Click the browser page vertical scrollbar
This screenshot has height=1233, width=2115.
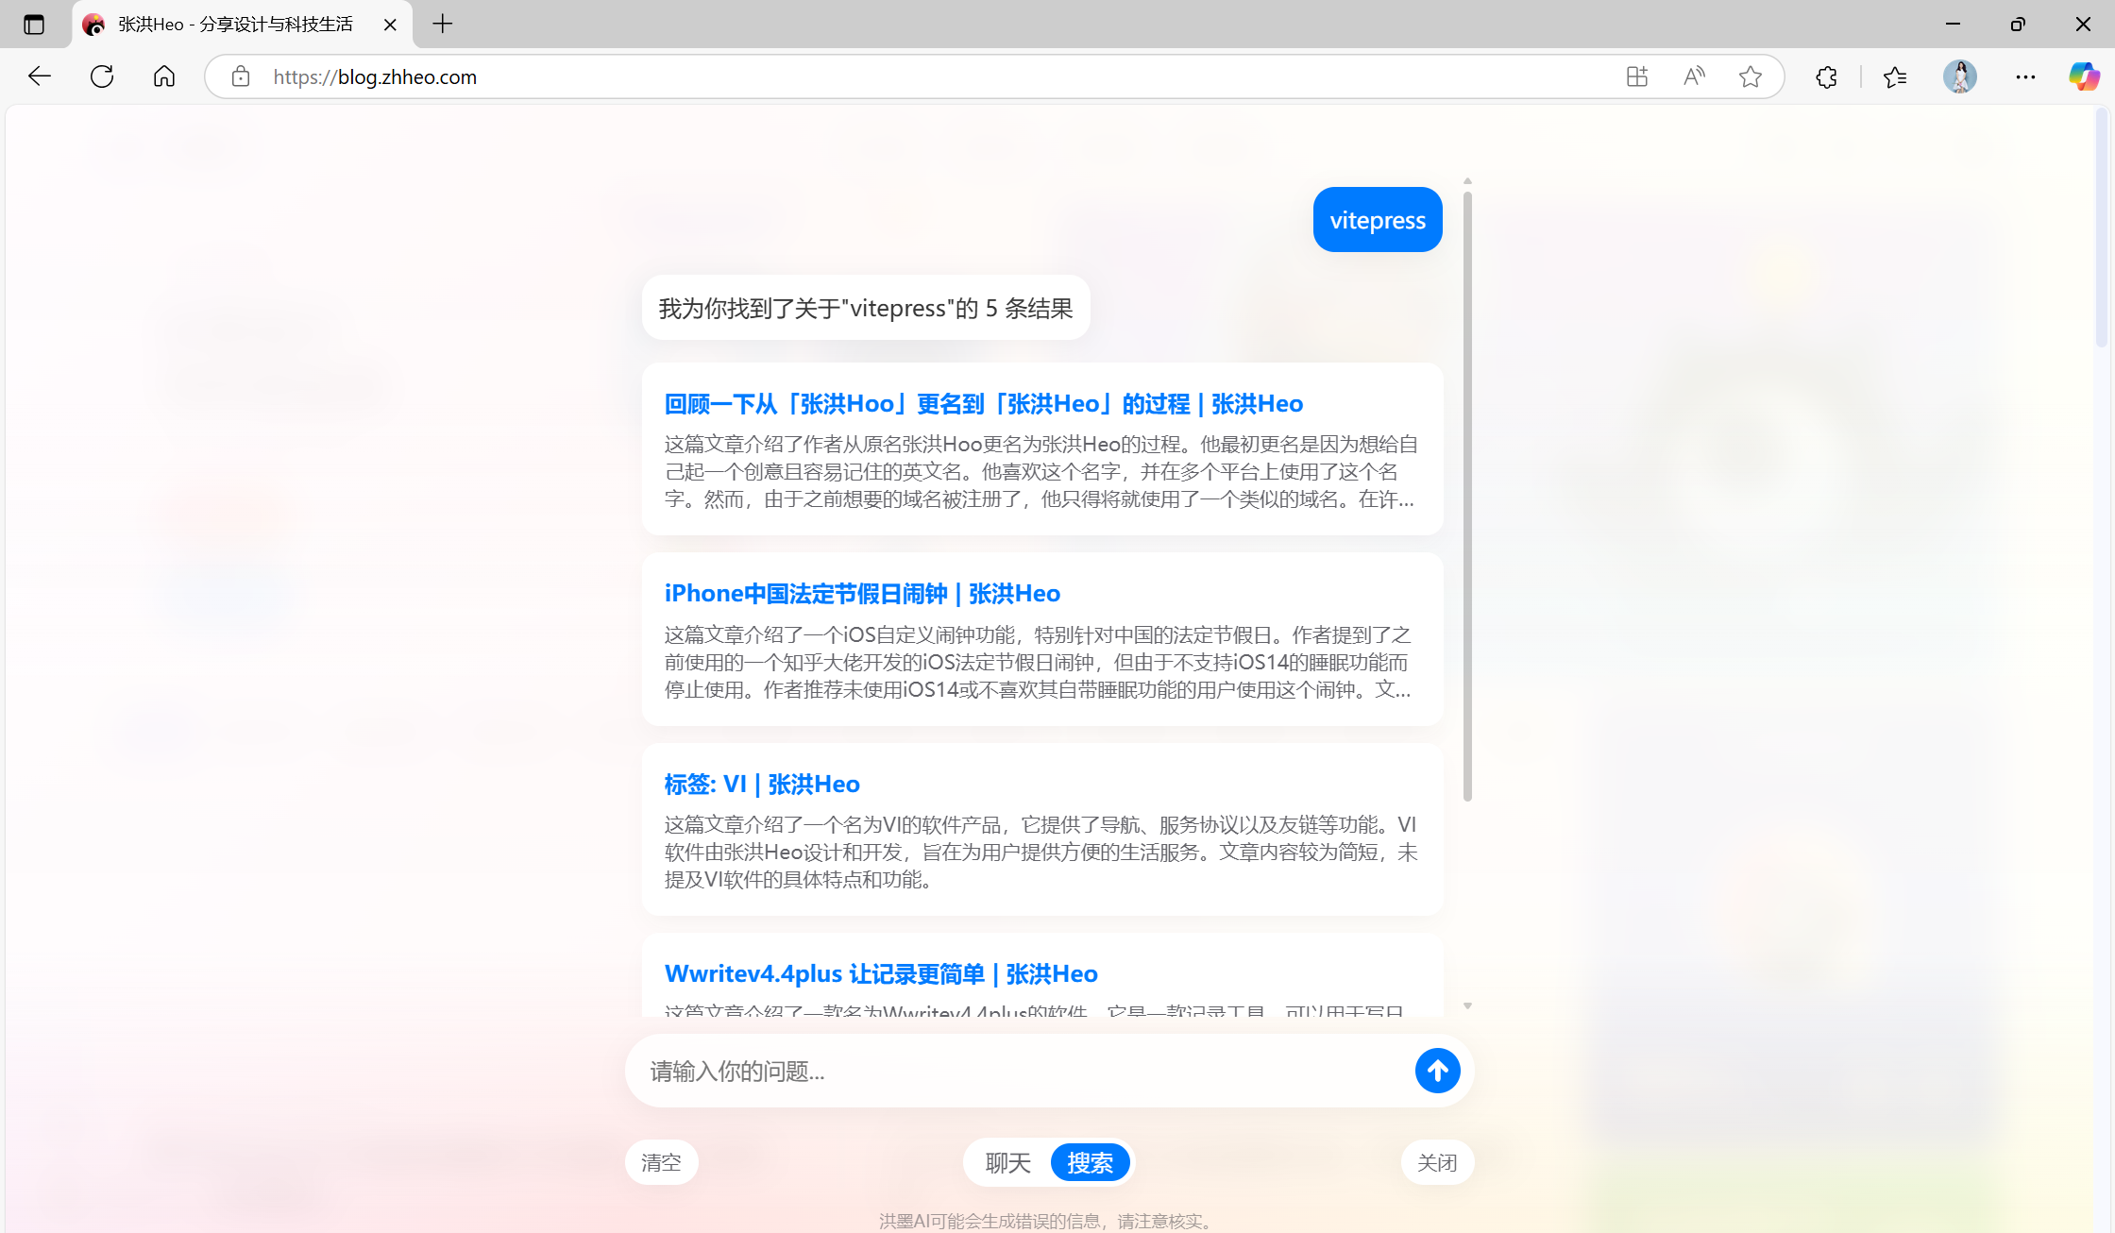coord(2102,229)
